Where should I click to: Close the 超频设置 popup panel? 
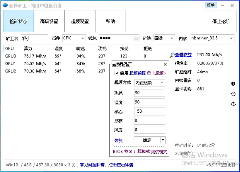pyautogui.click(x=165, y=64)
